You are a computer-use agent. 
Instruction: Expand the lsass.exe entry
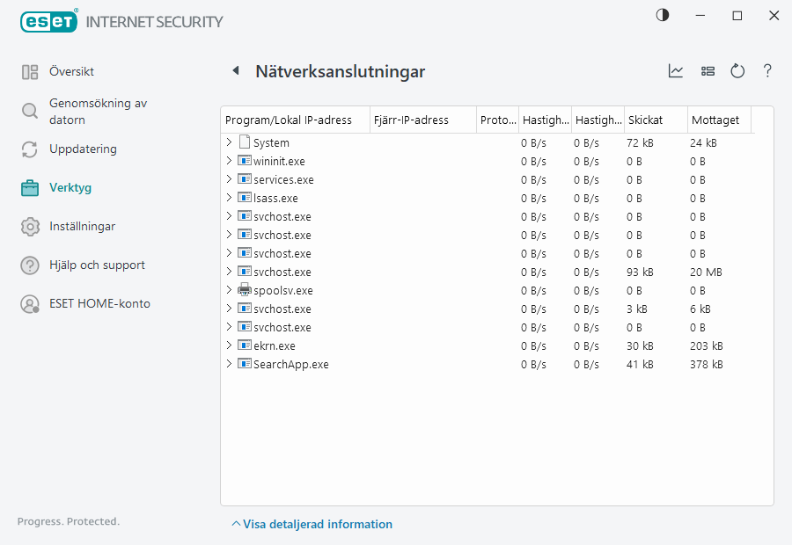click(229, 198)
